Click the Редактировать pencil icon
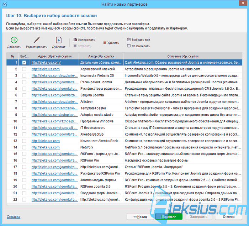Image resolution: width=249 pixels, height=226 pixels. 37,40
